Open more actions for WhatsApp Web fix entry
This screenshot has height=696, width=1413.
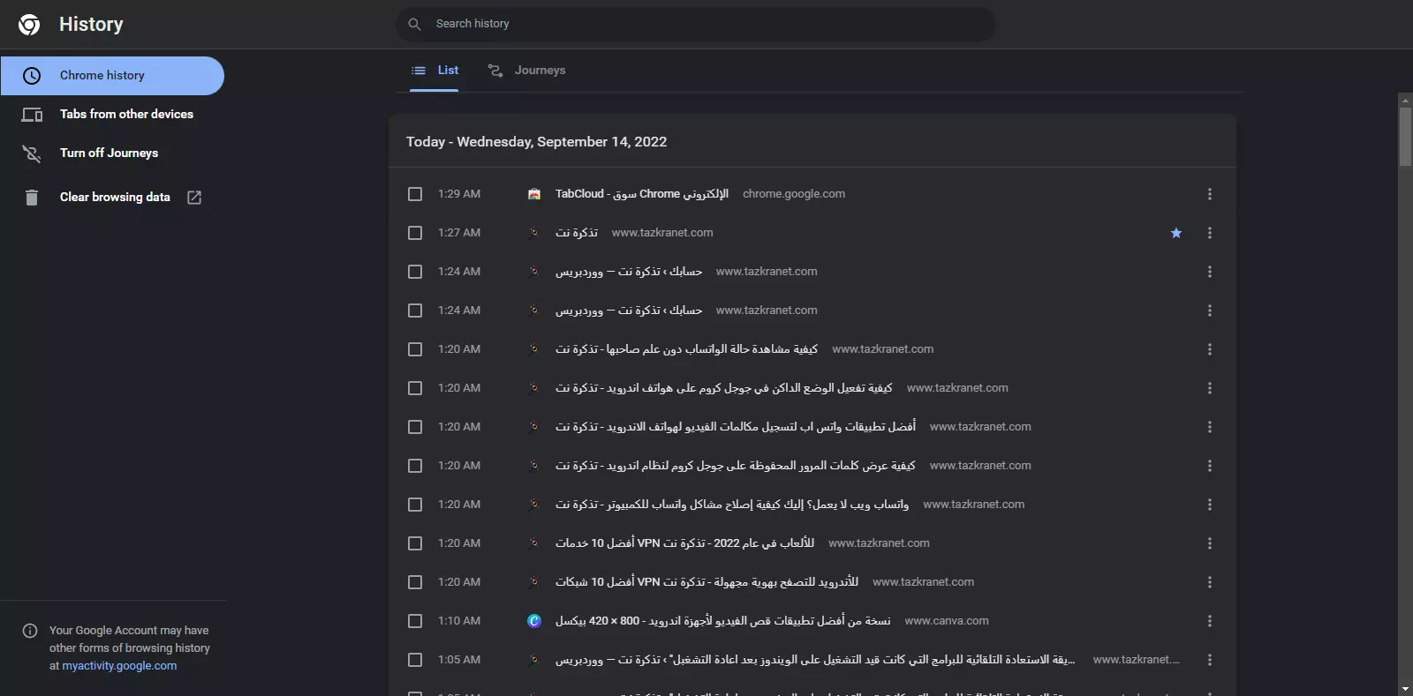tap(1210, 505)
